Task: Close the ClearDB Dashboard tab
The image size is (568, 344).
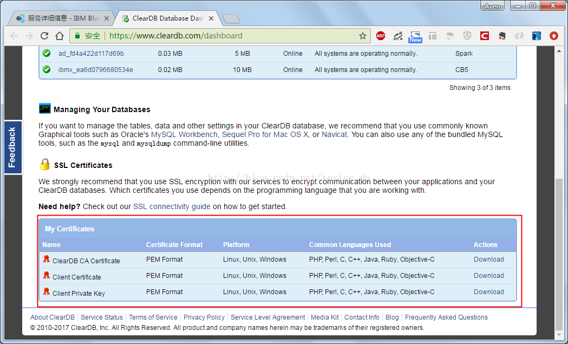Action: 211,18
